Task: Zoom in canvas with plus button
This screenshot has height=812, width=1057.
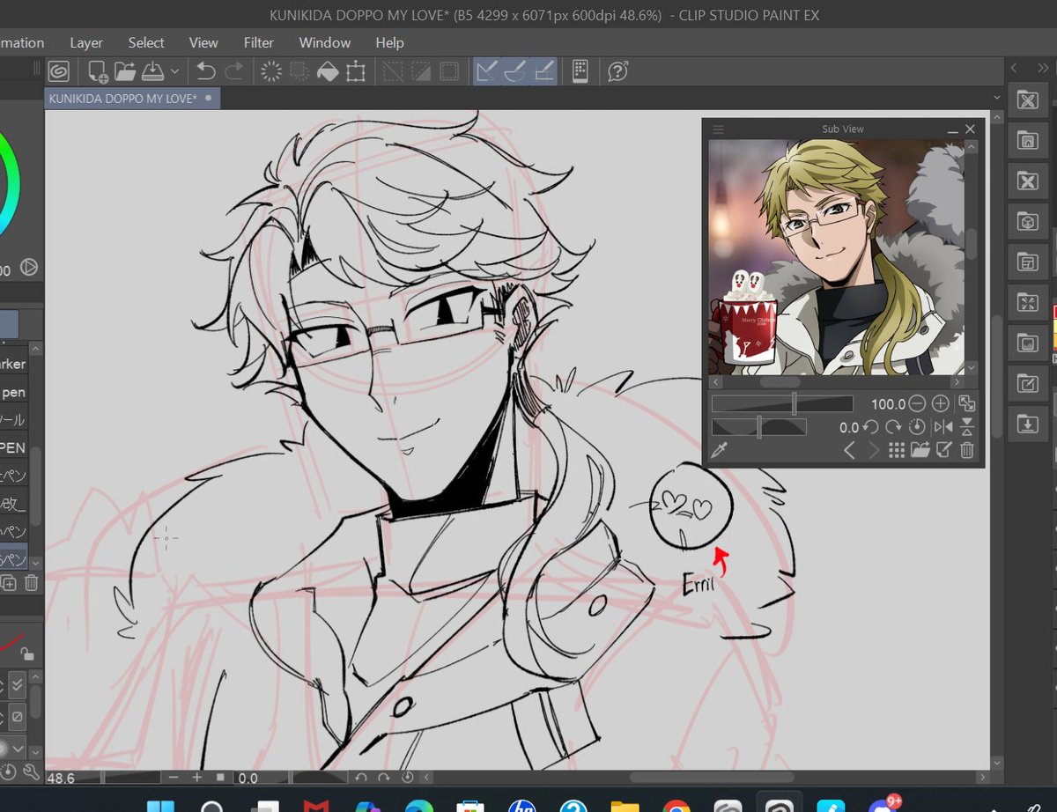Action: coord(196,778)
